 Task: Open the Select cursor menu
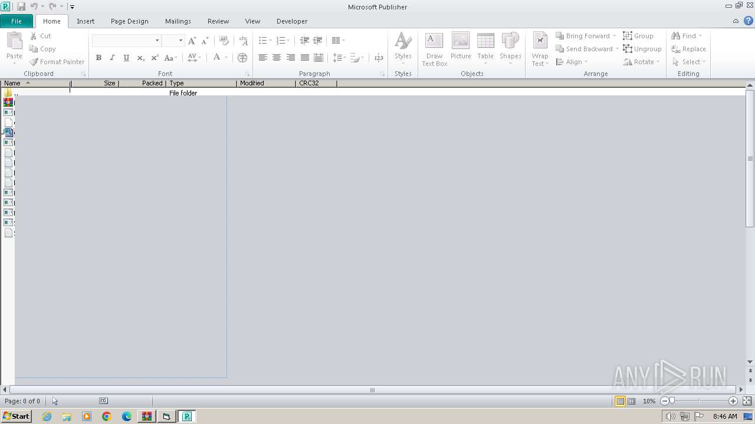(688, 62)
